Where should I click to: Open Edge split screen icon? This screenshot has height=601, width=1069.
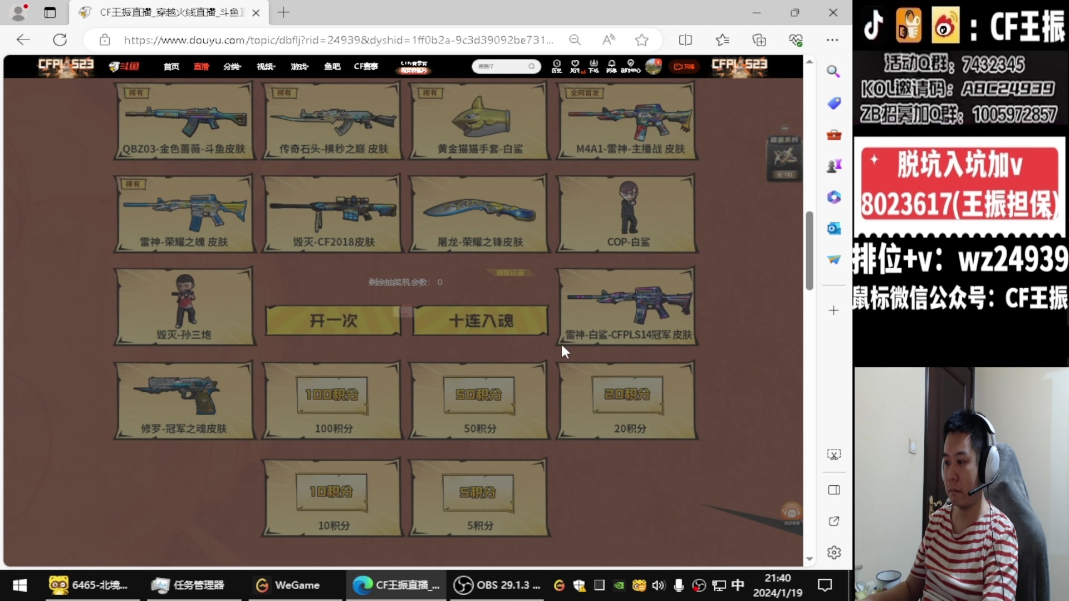point(685,40)
